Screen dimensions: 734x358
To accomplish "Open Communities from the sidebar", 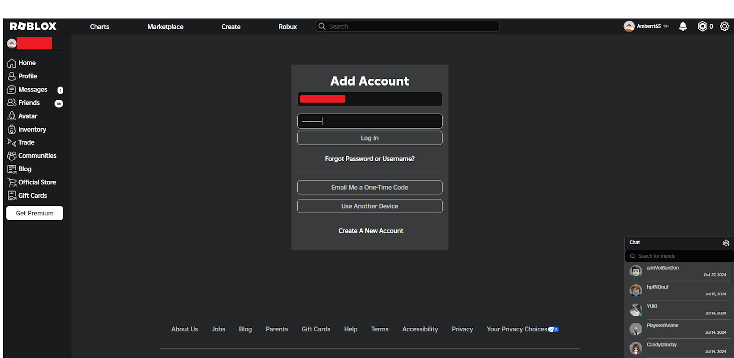I will coord(32,156).
